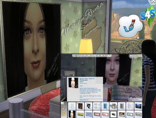Select the tall white floral panel thumbnail

click(72, 106)
